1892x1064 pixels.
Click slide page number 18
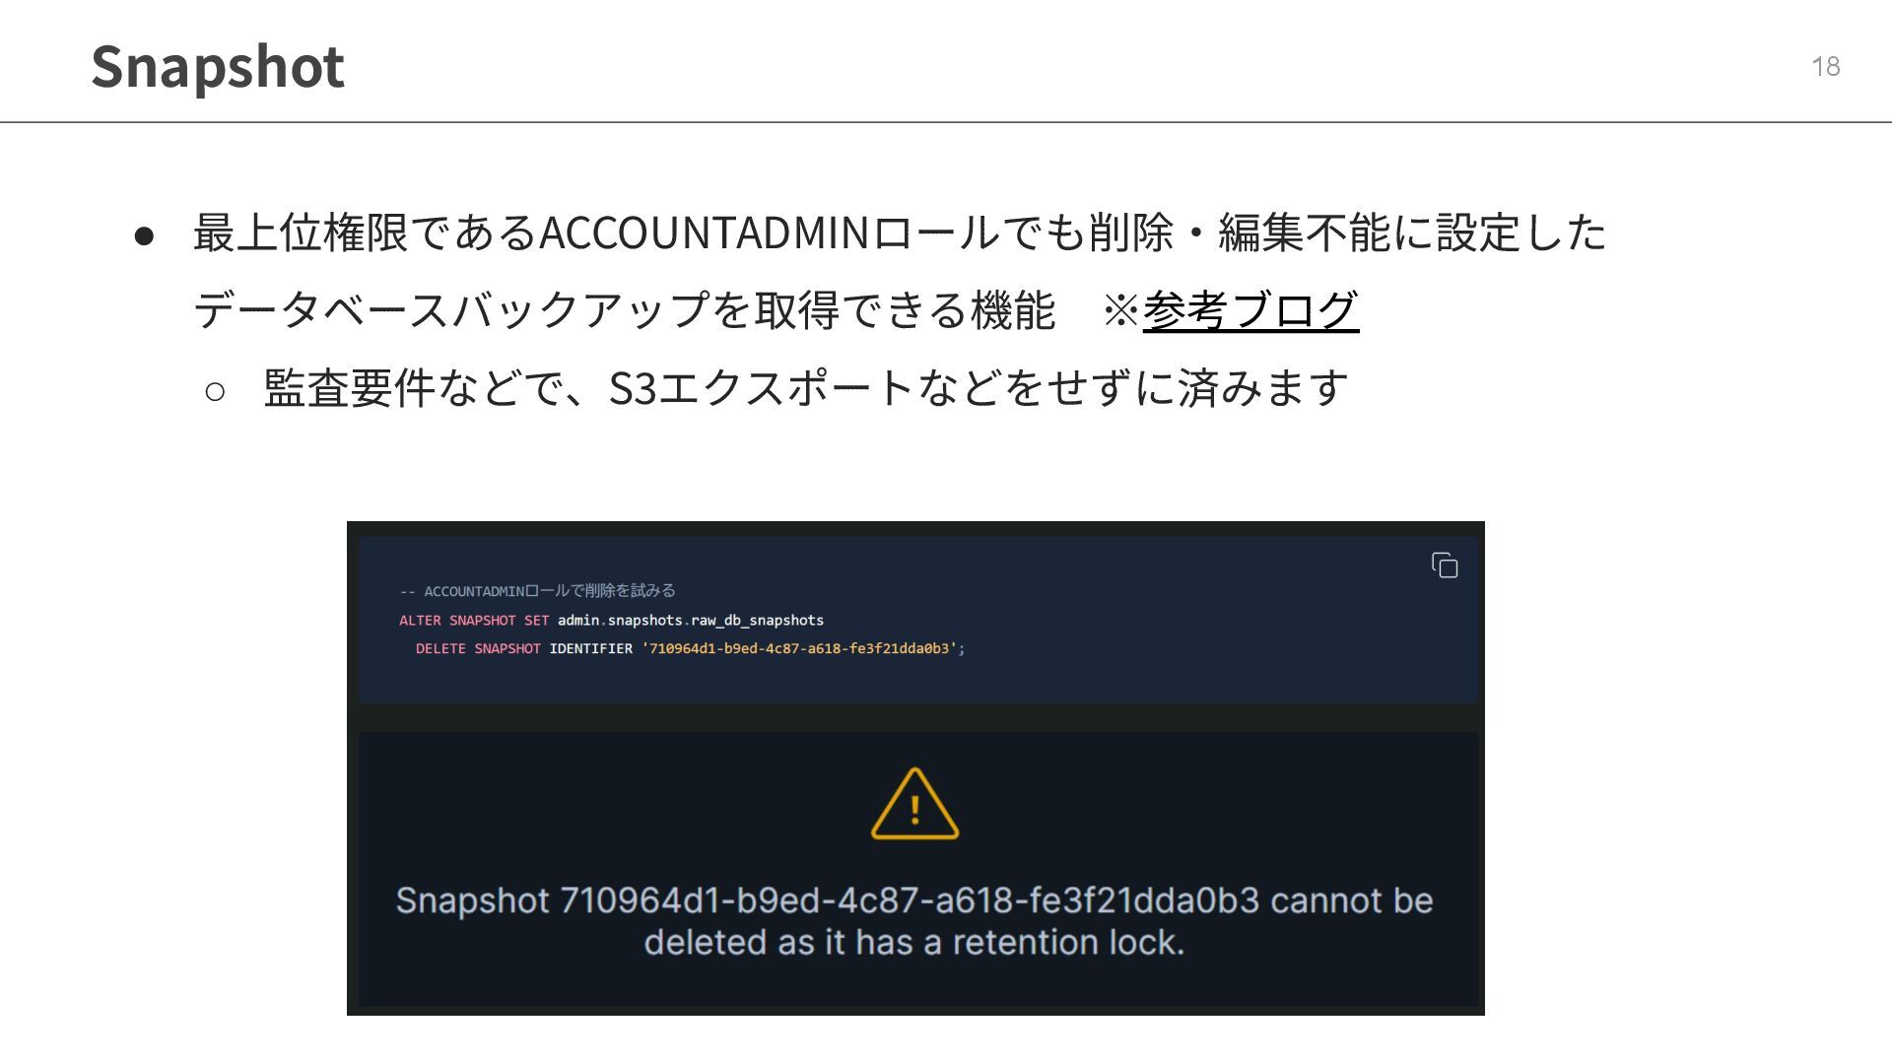click(1825, 66)
